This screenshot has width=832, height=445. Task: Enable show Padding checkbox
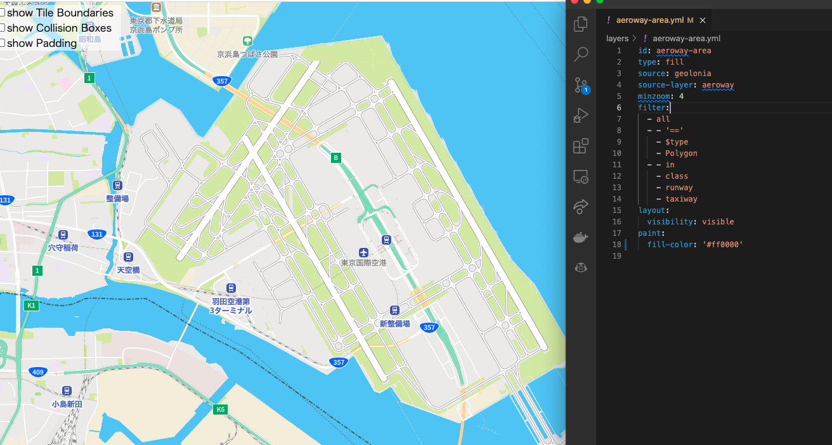point(2,43)
